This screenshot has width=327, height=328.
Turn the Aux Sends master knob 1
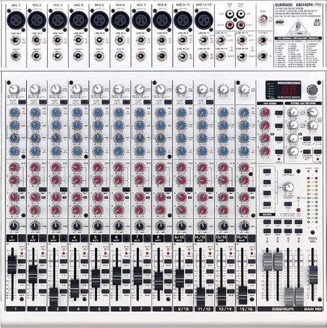coord(265,113)
